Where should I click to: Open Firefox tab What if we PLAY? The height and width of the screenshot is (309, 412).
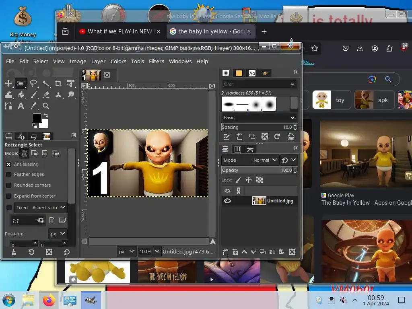click(x=120, y=31)
